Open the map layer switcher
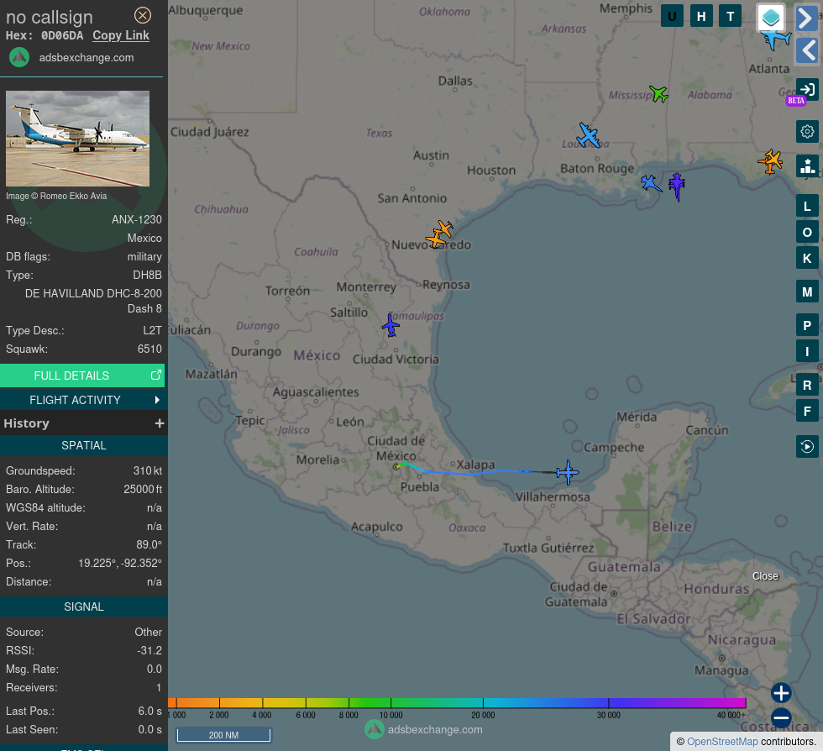This screenshot has width=823, height=751. pyautogui.click(x=771, y=18)
